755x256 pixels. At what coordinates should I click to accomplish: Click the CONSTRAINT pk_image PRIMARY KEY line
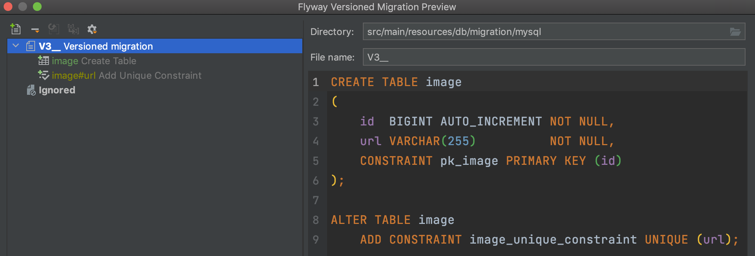pyautogui.click(x=491, y=161)
